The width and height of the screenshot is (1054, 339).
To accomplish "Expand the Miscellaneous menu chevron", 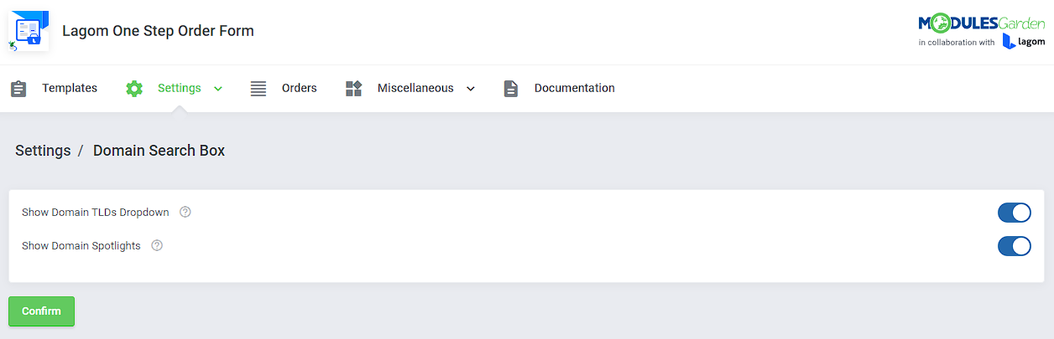I will (470, 89).
